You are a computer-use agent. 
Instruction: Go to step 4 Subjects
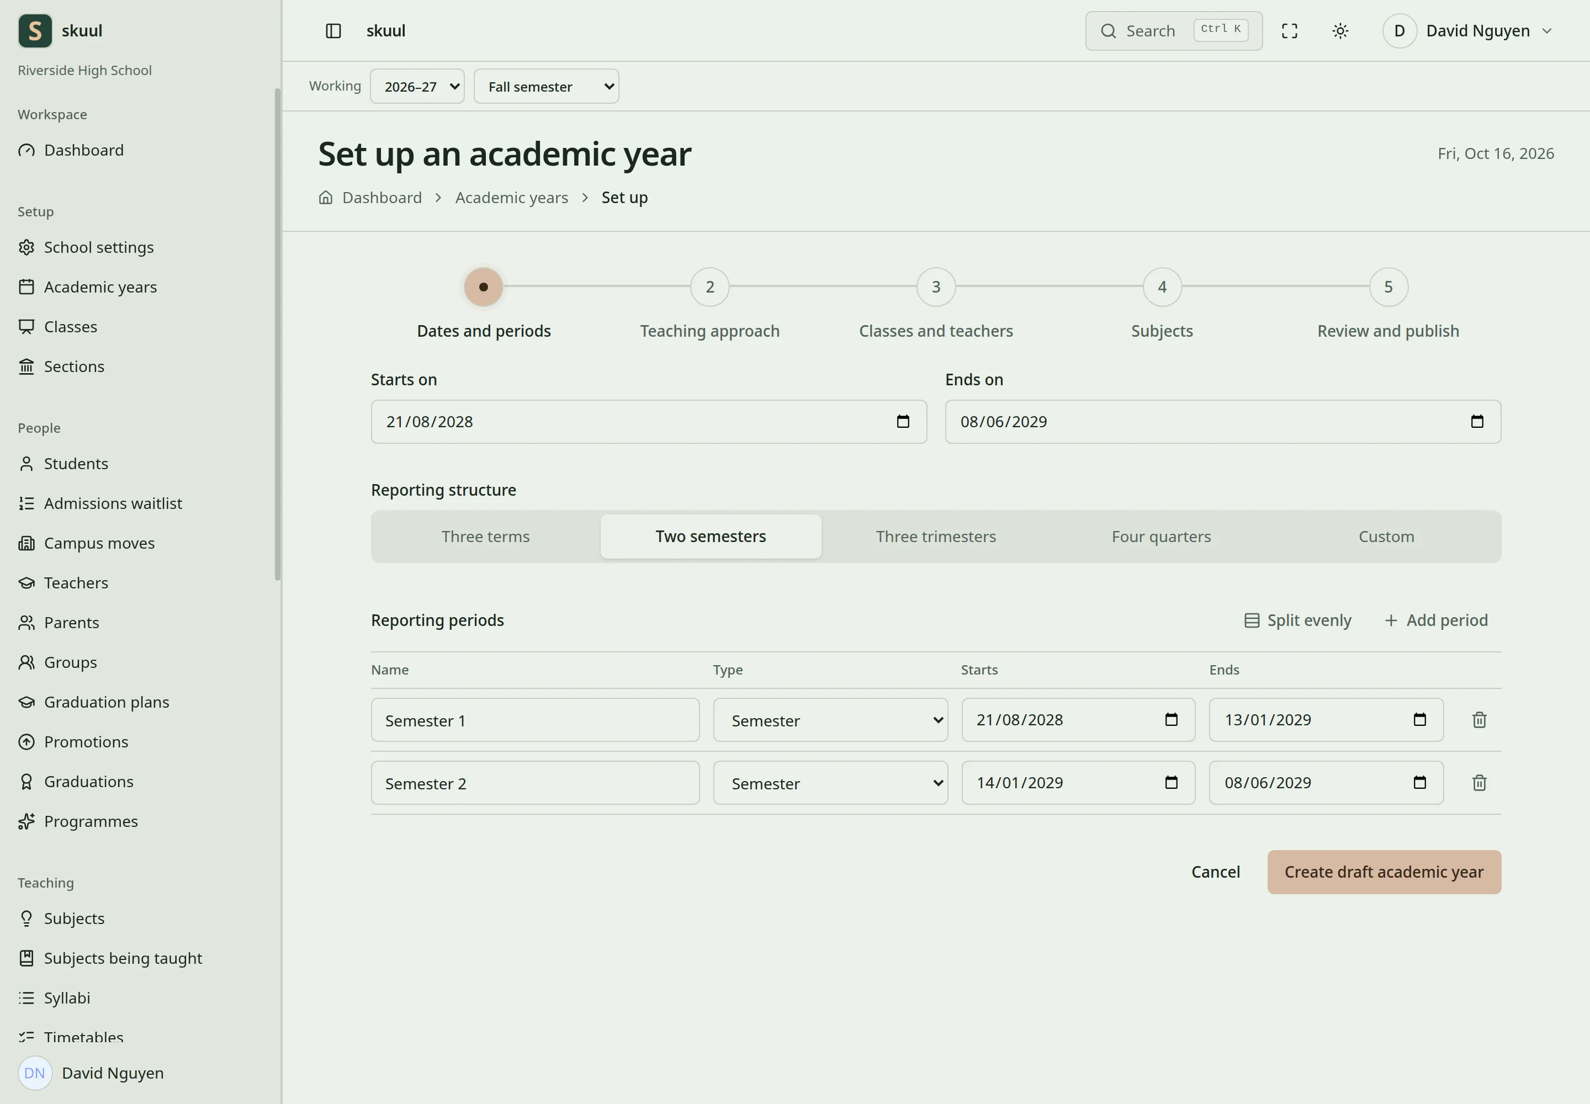coord(1162,287)
